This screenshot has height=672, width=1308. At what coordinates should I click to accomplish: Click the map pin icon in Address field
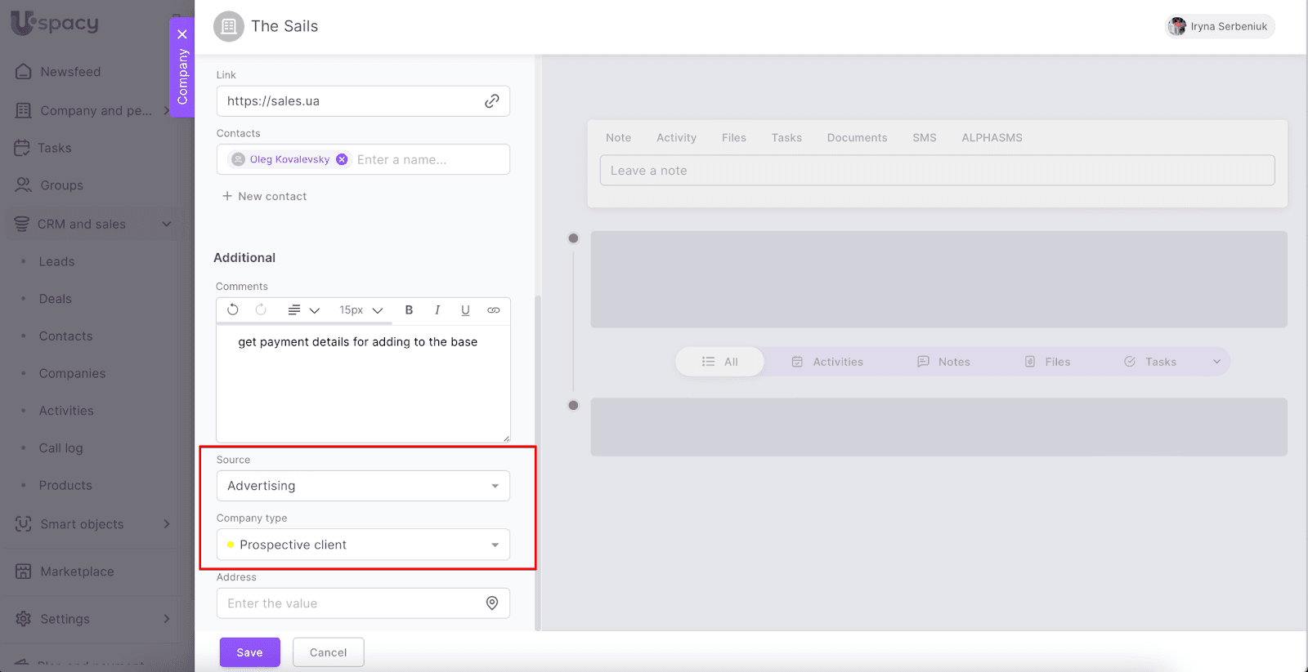[492, 603]
